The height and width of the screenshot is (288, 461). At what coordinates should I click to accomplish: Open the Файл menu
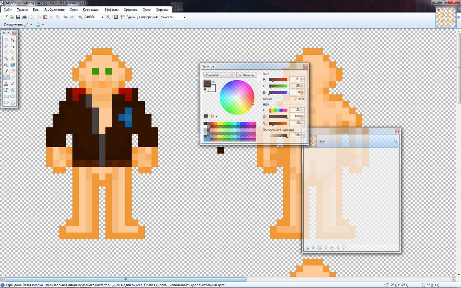(x=8, y=9)
